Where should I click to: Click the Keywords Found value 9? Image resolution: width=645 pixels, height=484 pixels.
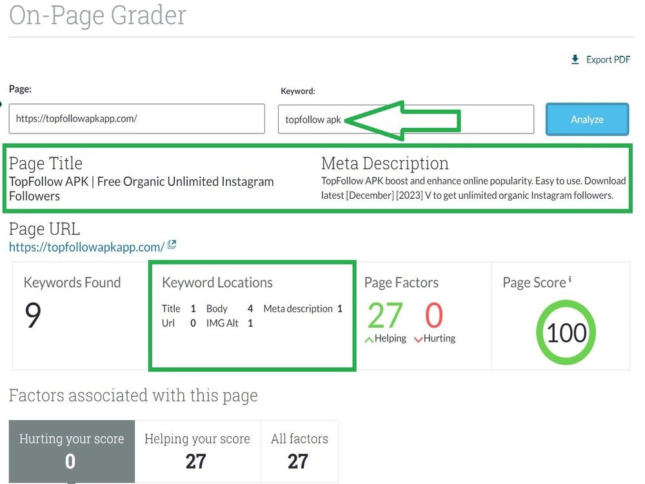33,316
